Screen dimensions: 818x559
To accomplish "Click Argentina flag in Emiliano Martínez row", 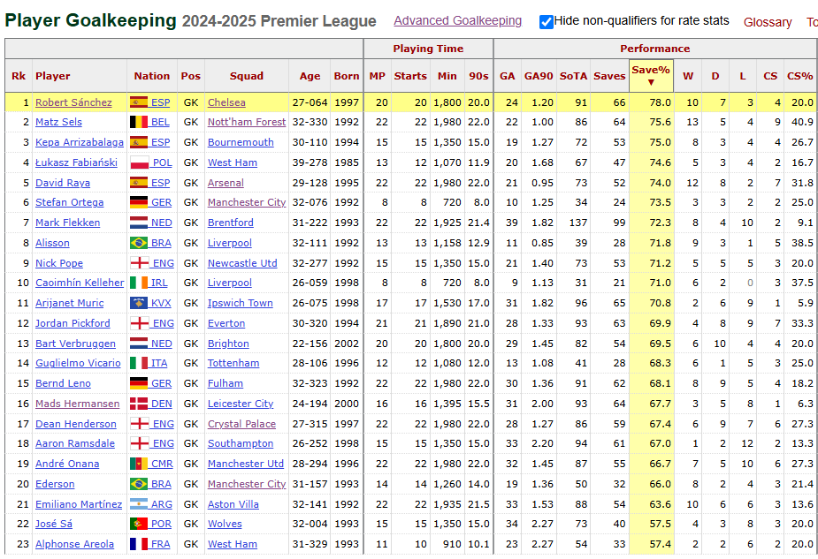I will click(x=139, y=503).
